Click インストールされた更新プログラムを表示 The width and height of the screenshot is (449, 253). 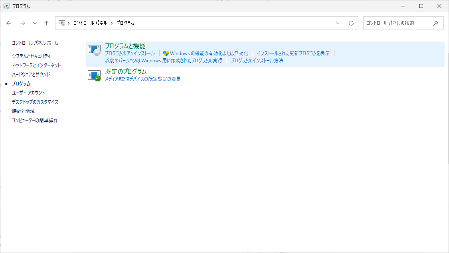293,53
